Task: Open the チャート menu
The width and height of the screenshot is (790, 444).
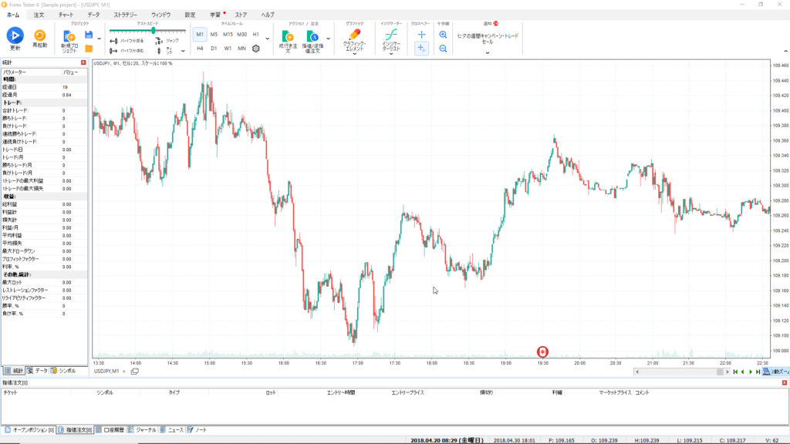Action: coord(66,15)
